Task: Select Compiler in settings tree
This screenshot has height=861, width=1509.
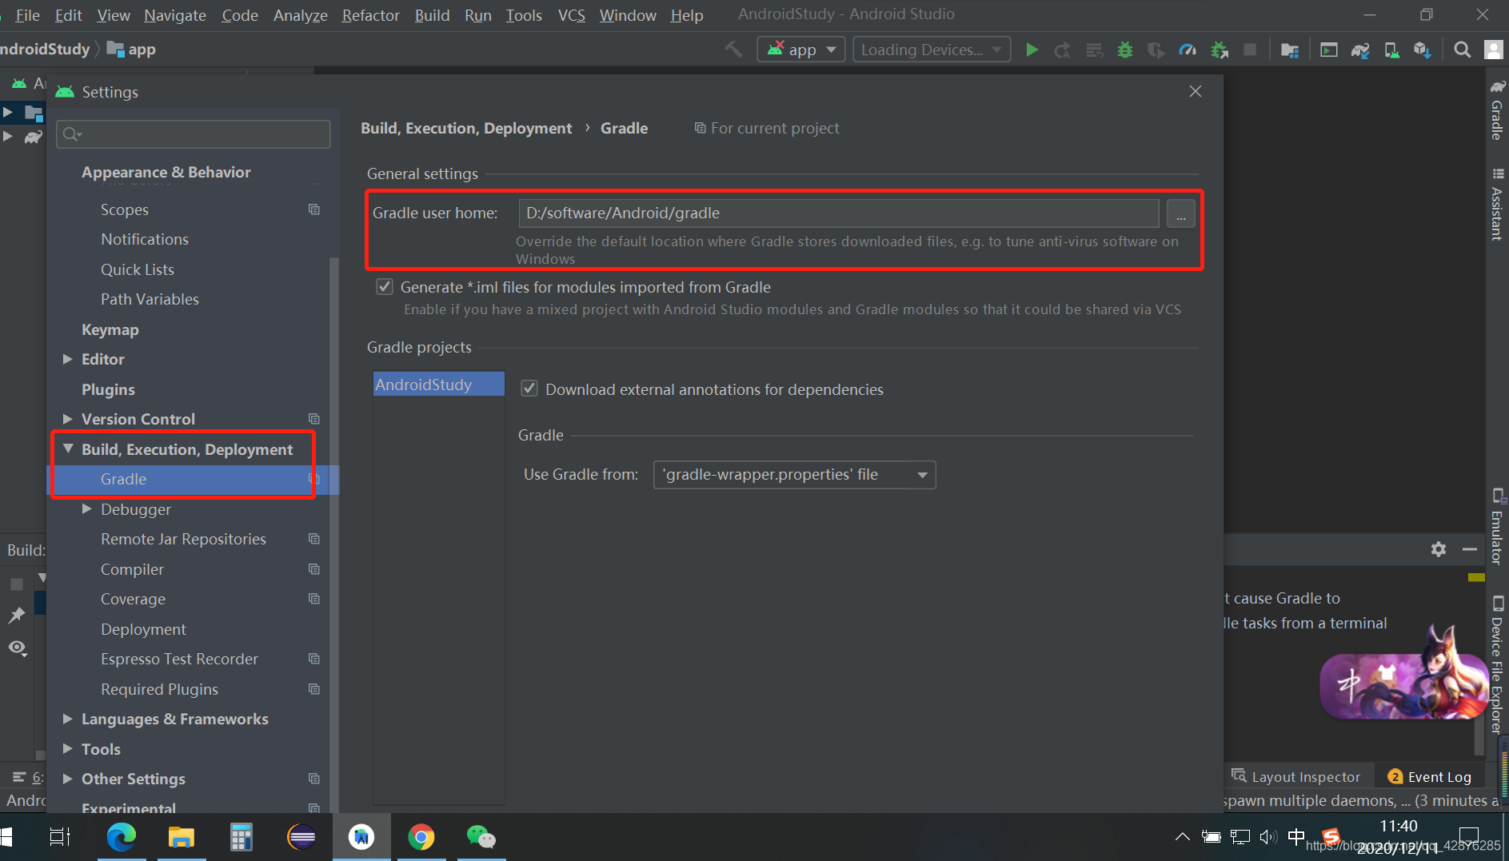Action: tap(132, 569)
